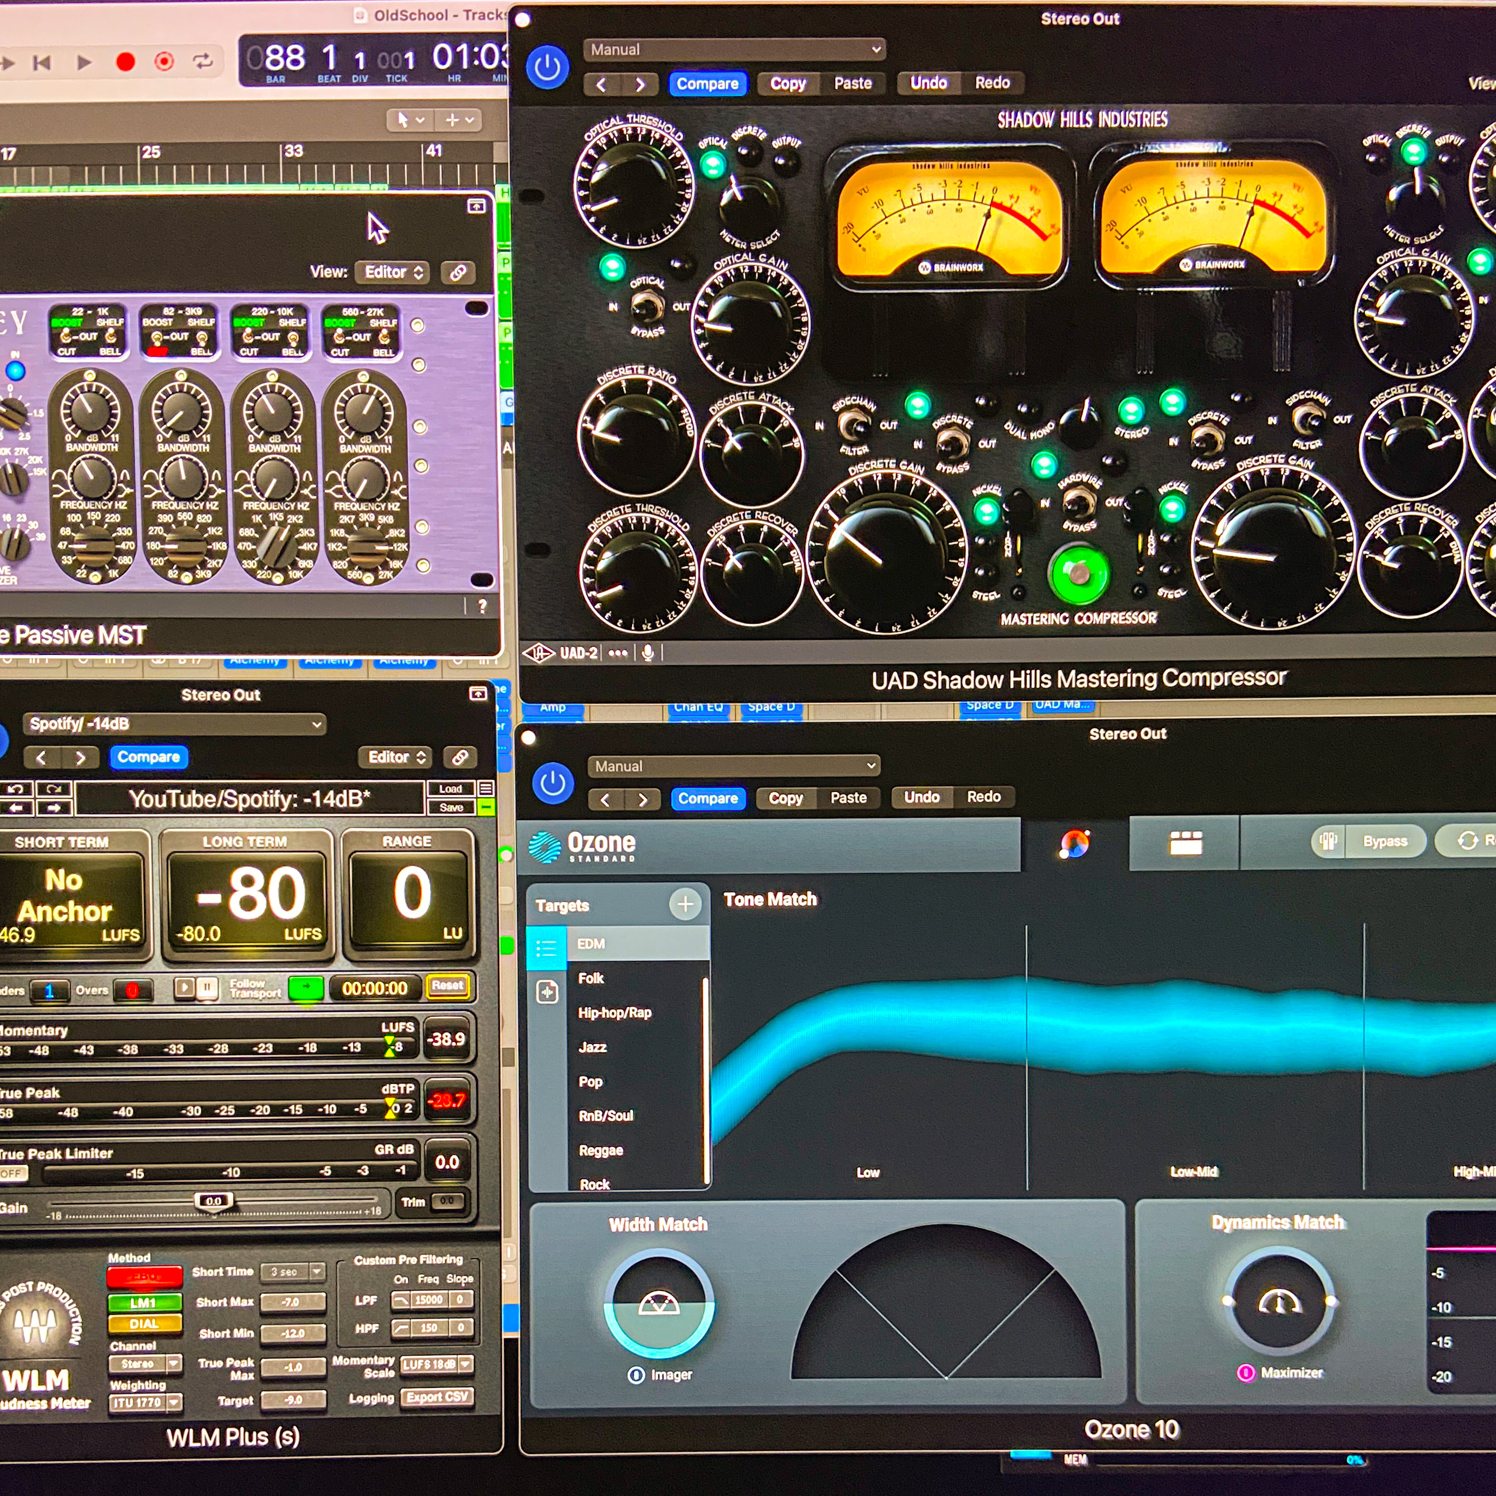Select the DIAL method button in WLM
Screen dimensions: 1496x1496
tap(145, 1324)
